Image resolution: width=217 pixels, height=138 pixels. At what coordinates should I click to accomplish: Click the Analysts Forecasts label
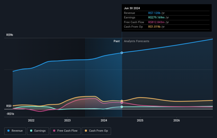click(x=137, y=41)
